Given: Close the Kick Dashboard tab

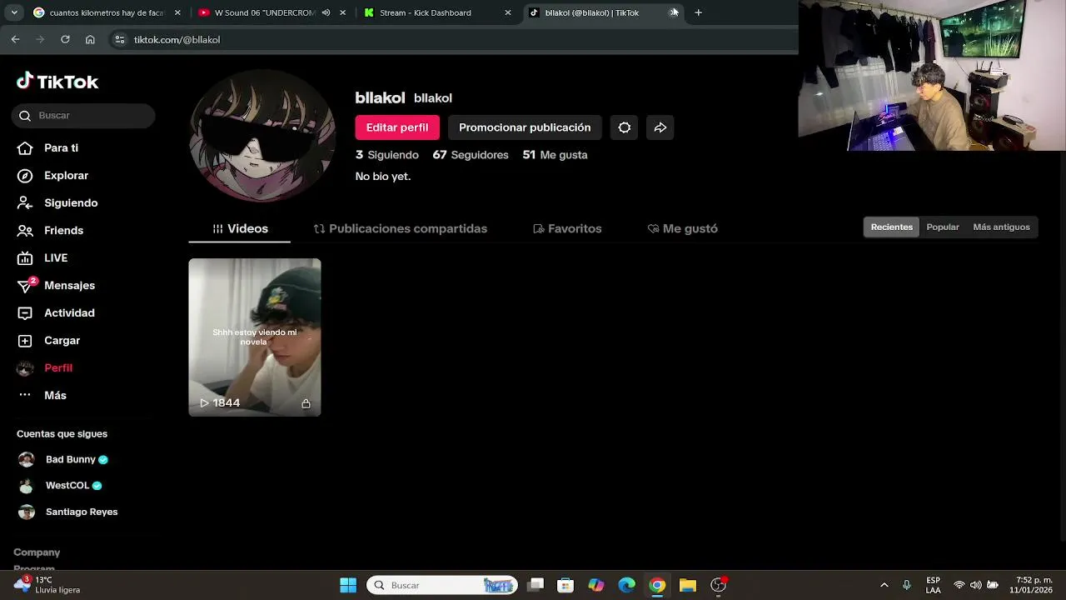Looking at the screenshot, I should click(508, 12).
